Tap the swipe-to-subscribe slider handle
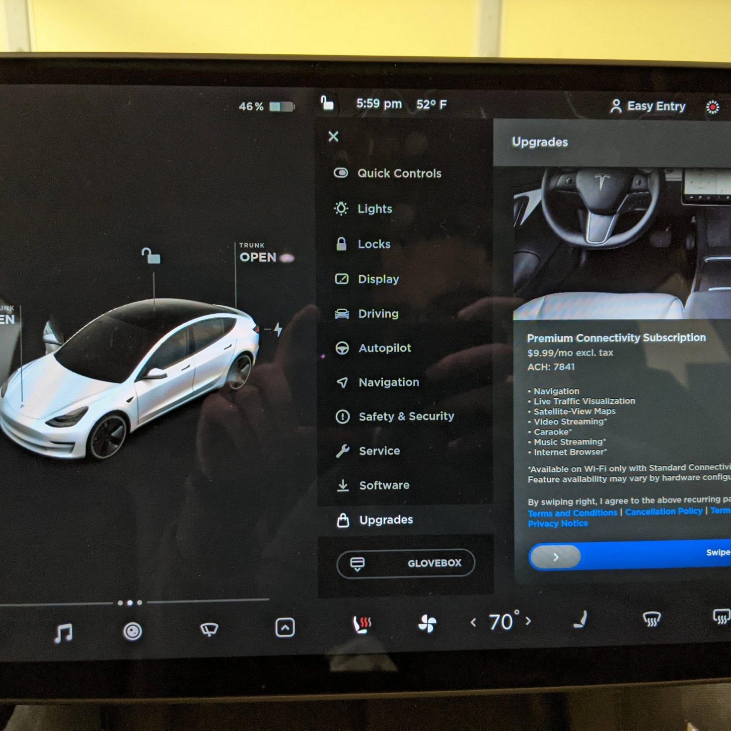The height and width of the screenshot is (731, 731). click(555, 557)
